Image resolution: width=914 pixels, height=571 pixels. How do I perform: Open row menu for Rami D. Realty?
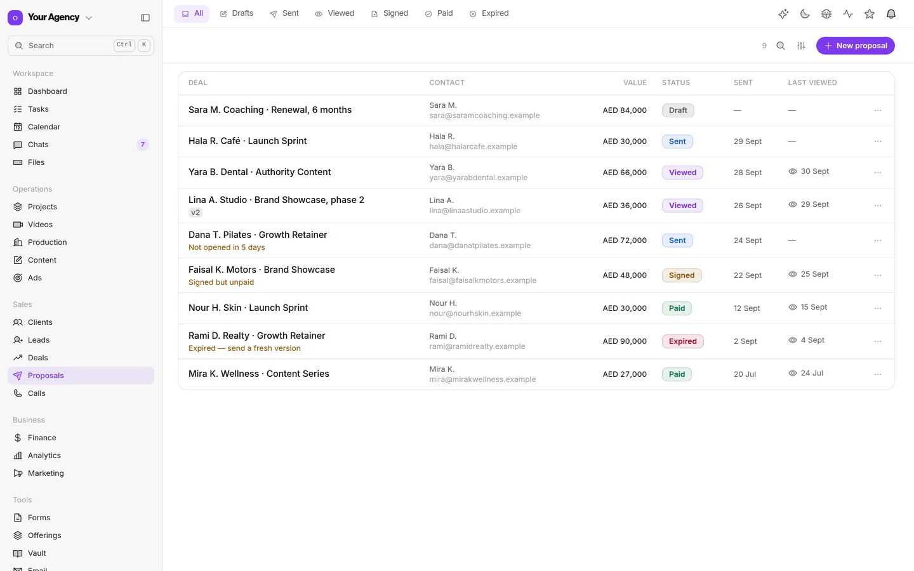pyautogui.click(x=878, y=341)
